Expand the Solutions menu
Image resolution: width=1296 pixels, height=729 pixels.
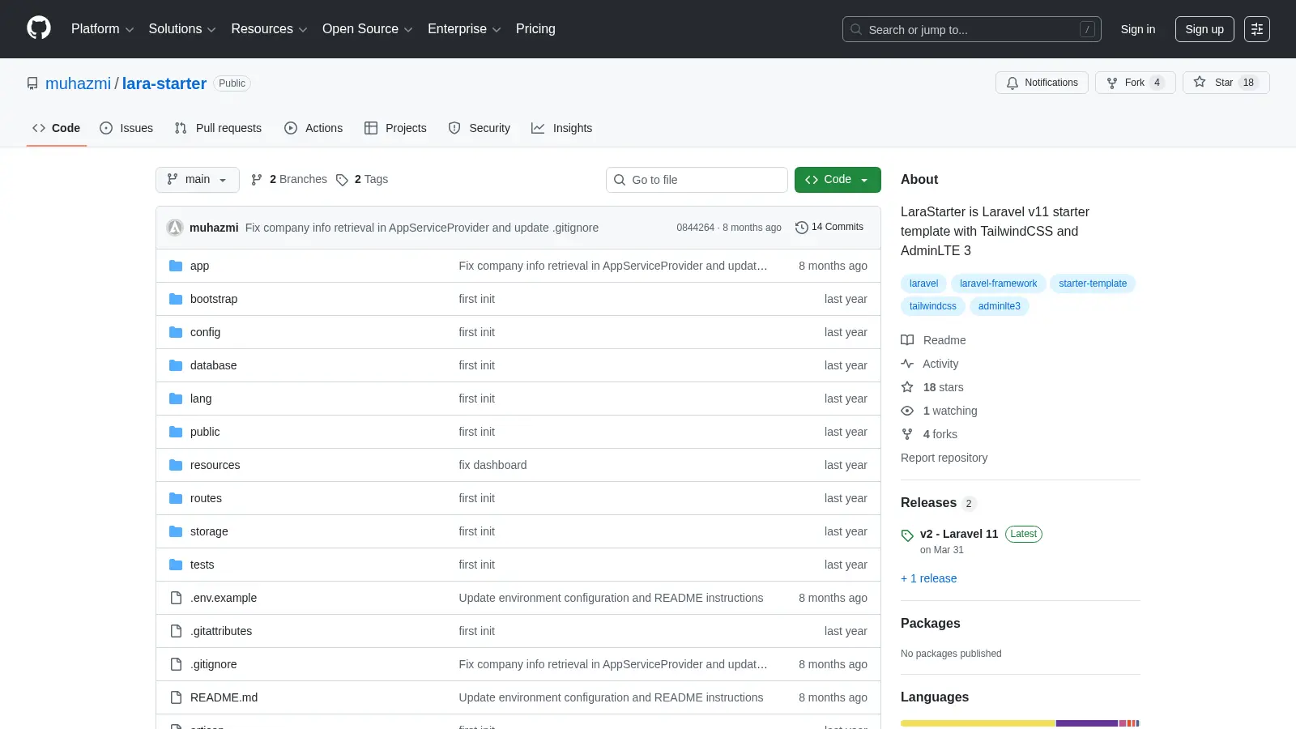click(182, 29)
